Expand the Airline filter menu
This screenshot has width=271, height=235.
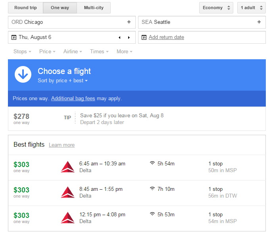coord(73,52)
